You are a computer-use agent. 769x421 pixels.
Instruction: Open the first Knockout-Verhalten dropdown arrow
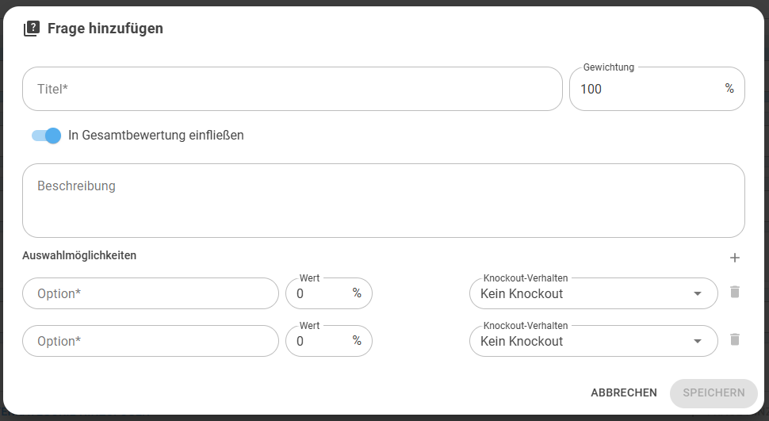coord(698,293)
